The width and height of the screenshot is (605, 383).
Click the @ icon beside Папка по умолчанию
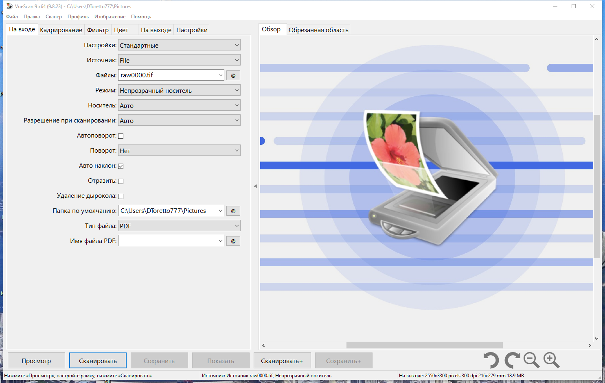click(x=233, y=210)
